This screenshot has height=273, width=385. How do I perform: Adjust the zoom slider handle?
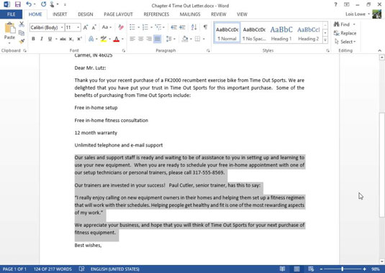[343, 269]
